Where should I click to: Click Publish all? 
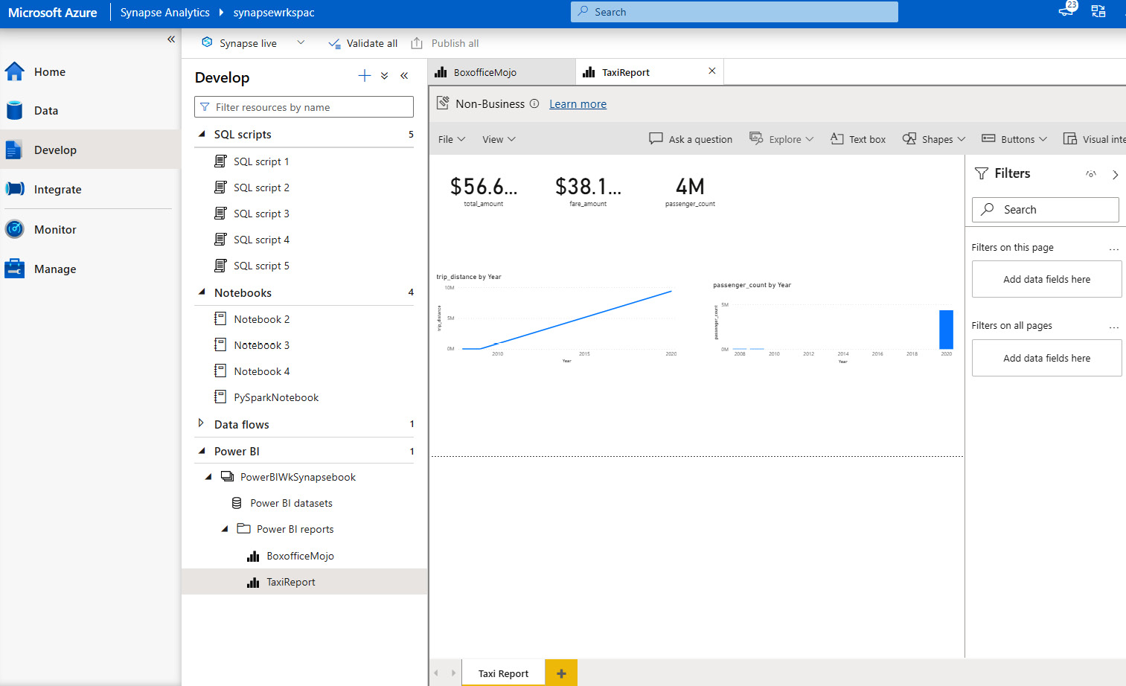click(445, 43)
